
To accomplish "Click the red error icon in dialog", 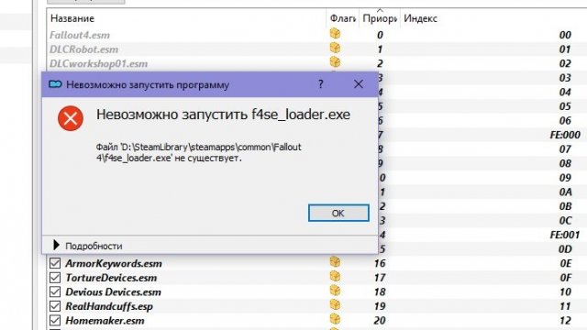I will point(71,118).
